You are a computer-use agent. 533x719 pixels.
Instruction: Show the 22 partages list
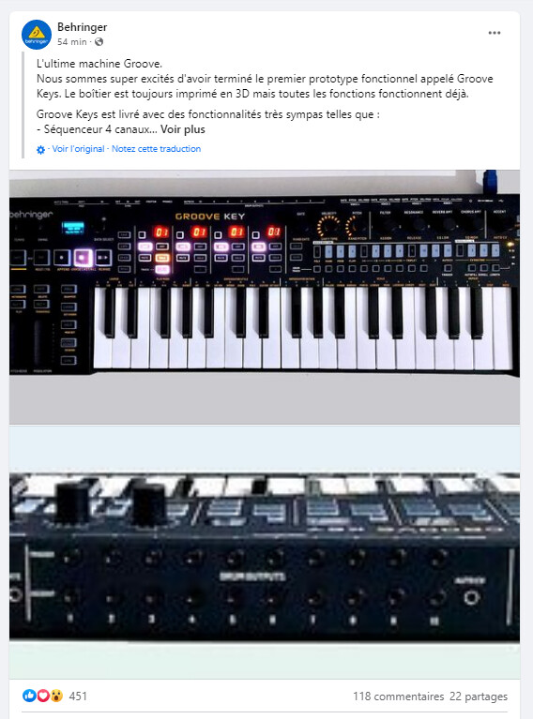coord(479,697)
